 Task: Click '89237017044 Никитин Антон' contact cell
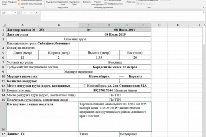115,90
